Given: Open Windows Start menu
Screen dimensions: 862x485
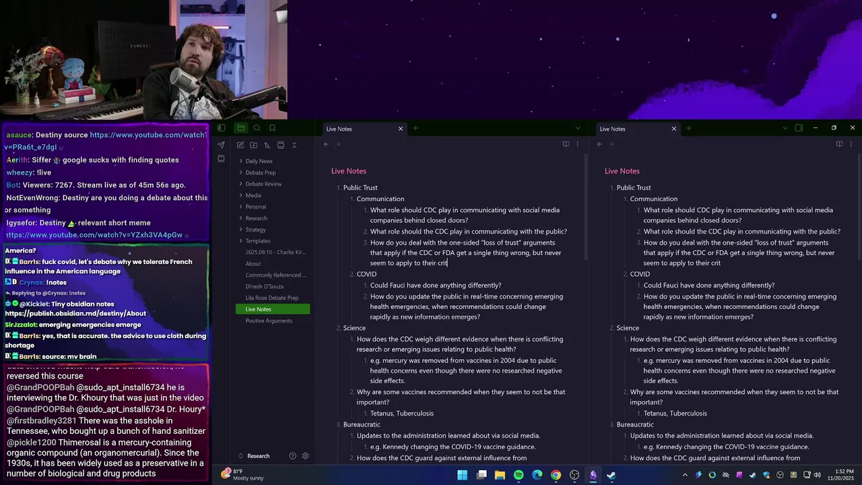Looking at the screenshot, I should (463, 475).
